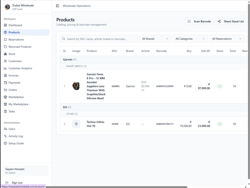
Task: Collapse the DJI (1) brand group
Action: click(153, 107)
